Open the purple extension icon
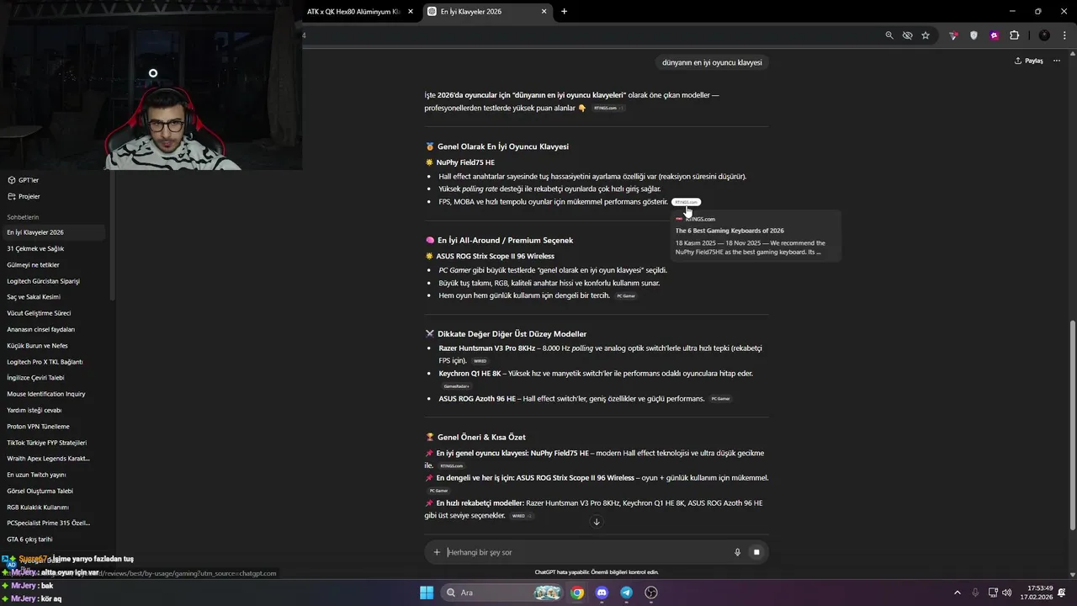This screenshot has height=606, width=1077. [995, 35]
